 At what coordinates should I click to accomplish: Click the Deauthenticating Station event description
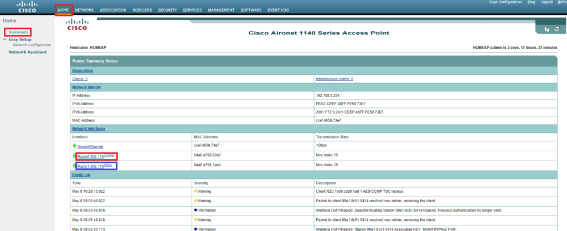tap(408, 210)
